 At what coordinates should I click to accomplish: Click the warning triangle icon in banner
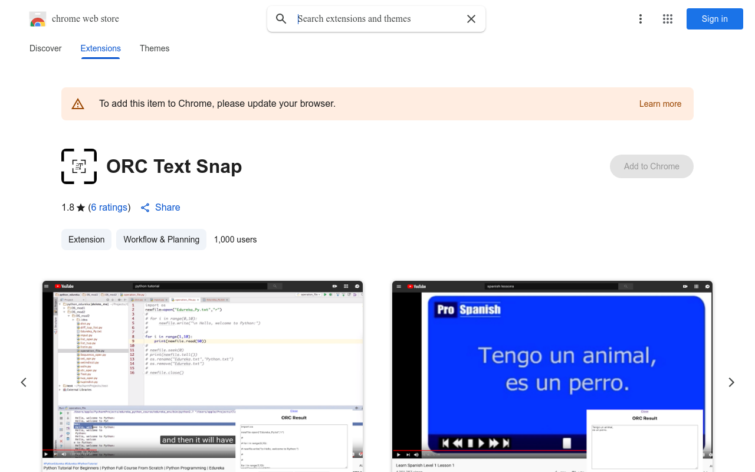(x=78, y=104)
